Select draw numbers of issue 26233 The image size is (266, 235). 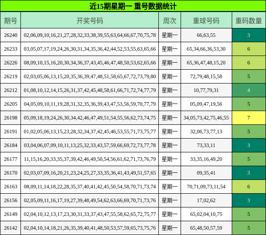(90, 49)
